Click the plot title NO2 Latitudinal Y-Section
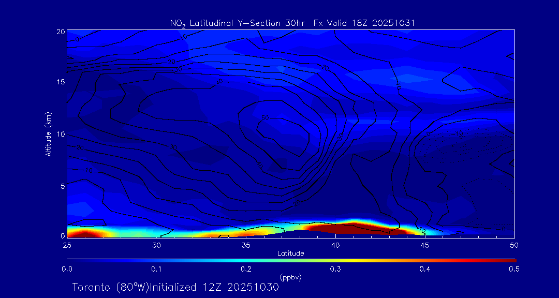Screen dimensions: 559x298 [x=292, y=23]
